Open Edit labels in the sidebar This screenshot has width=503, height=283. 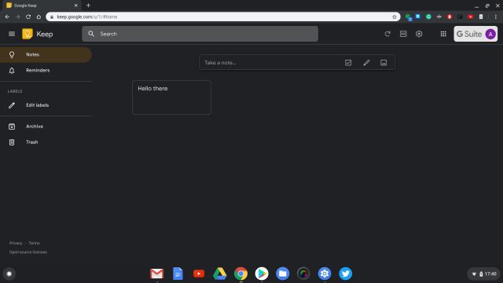click(x=46, y=105)
